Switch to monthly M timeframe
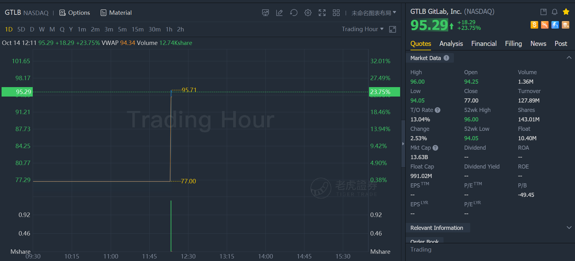 coord(52,29)
